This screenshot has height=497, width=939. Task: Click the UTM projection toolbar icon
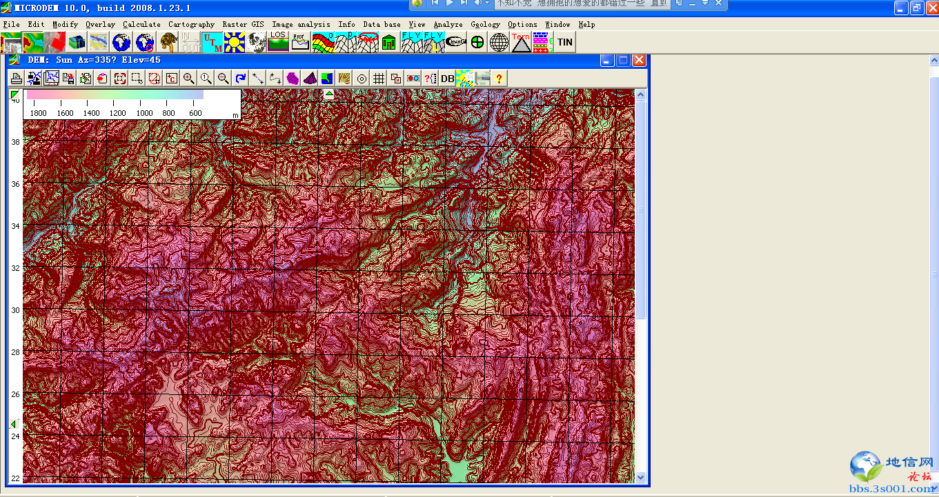point(212,42)
